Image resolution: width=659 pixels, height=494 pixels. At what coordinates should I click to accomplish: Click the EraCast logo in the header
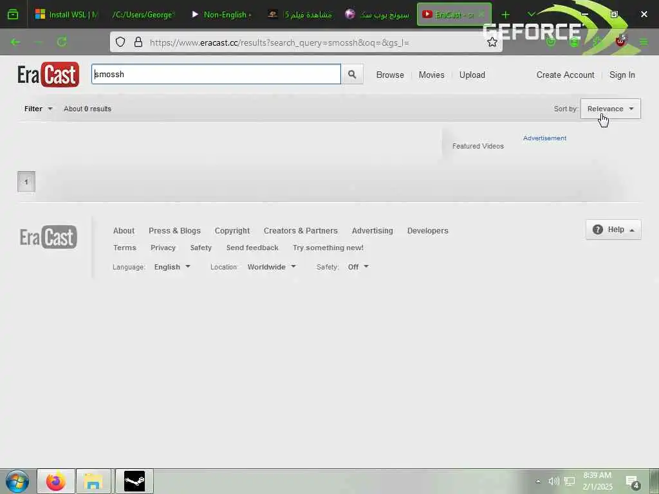tap(48, 75)
